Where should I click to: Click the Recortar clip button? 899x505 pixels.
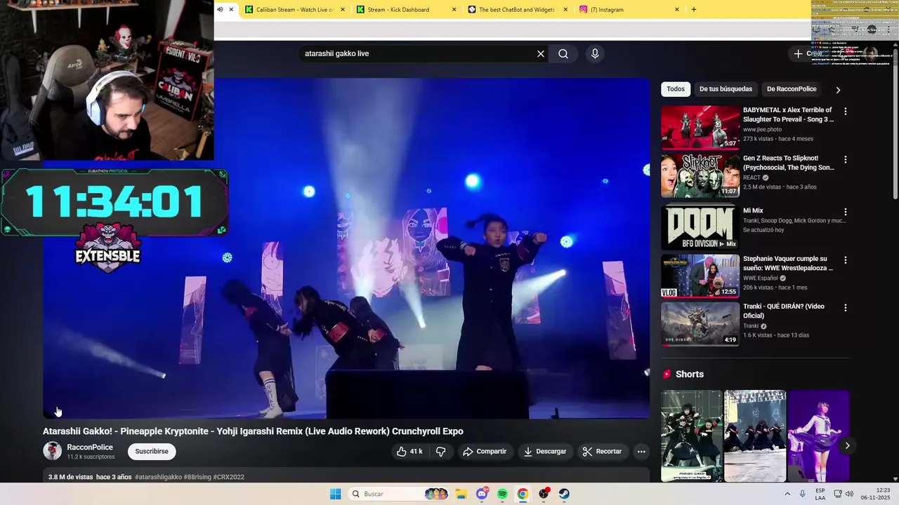603,452
